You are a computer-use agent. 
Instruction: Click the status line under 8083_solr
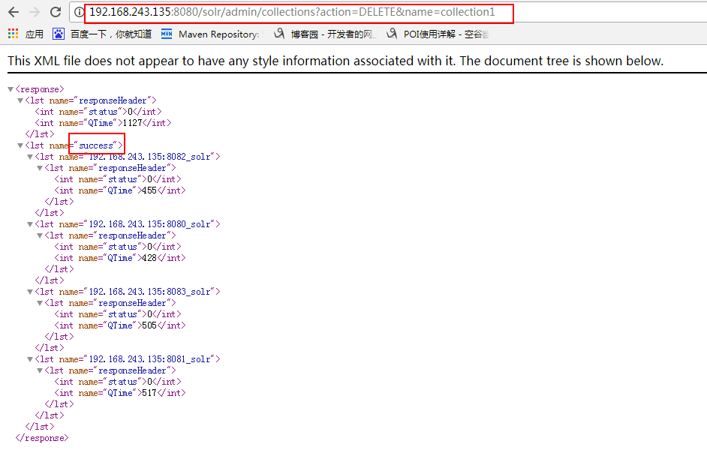118,314
